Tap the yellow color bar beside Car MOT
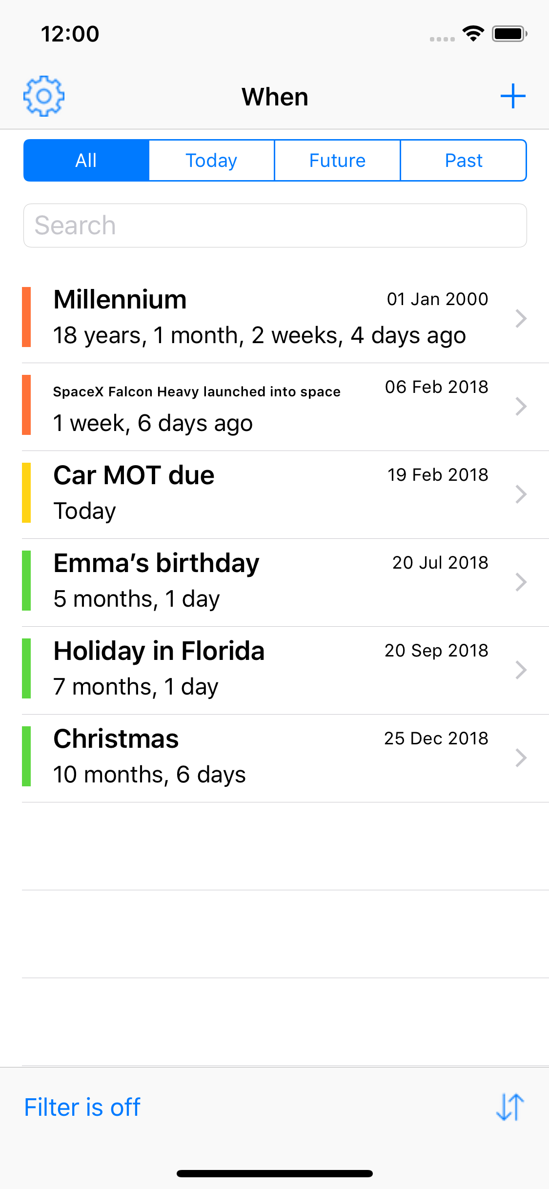 pyautogui.click(x=26, y=493)
